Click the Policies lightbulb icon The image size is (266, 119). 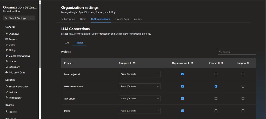click(x=6, y=92)
